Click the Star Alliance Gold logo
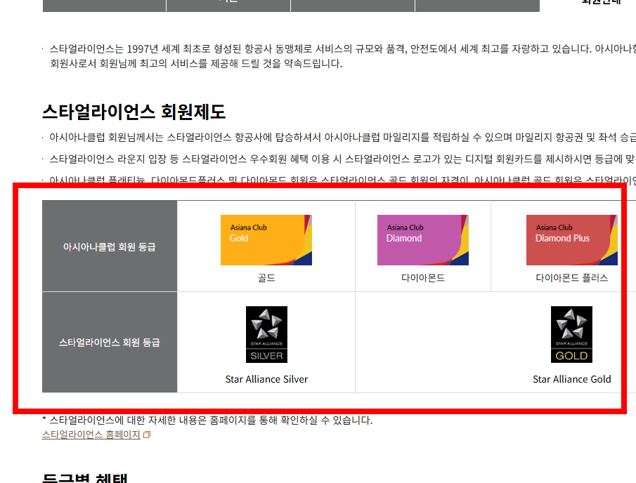This screenshot has width=636, height=483. (571, 334)
